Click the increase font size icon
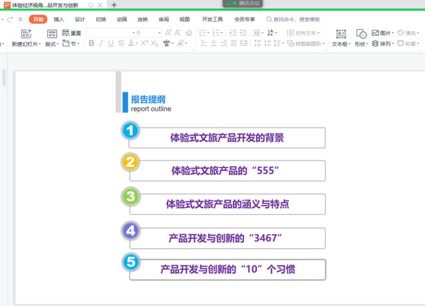 168,33
